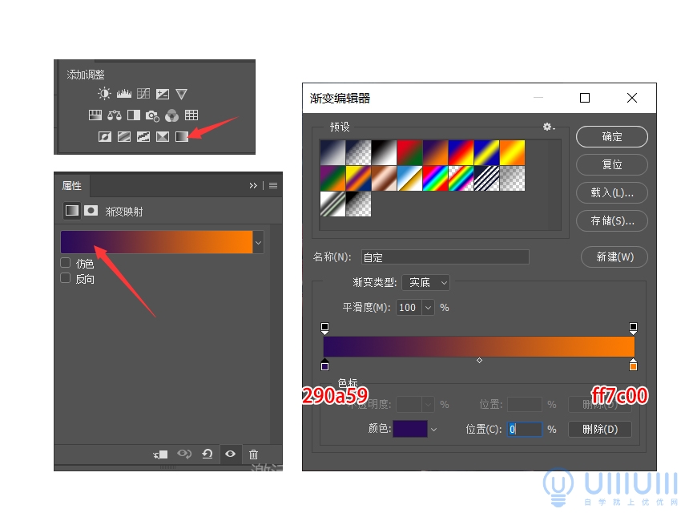The height and width of the screenshot is (521, 697).
Task: Open the Properties panel flyout menu
Action: [x=272, y=185]
